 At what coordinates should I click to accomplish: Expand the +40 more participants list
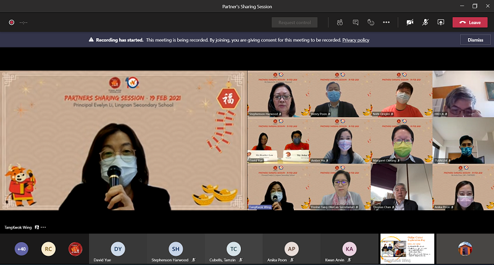point(22,248)
